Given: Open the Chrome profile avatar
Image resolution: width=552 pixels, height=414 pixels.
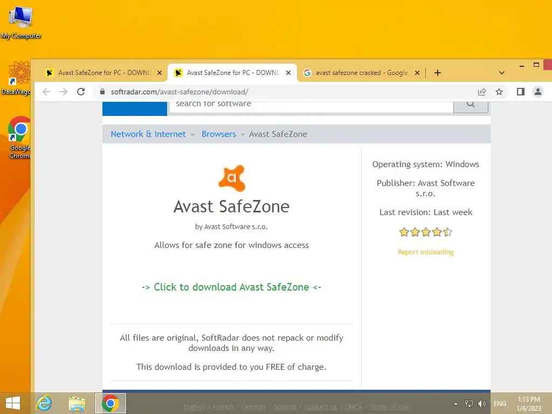Looking at the screenshot, I should (x=538, y=92).
